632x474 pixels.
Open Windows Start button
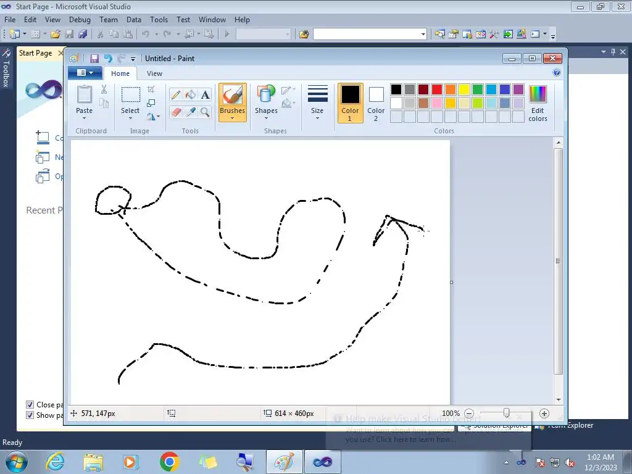(16, 462)
